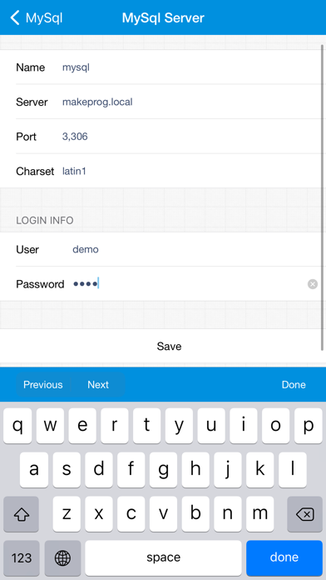This screenshot has width=326, height=580.
Task: Tap the blue done keyboard key
Action: pos(284,557)
